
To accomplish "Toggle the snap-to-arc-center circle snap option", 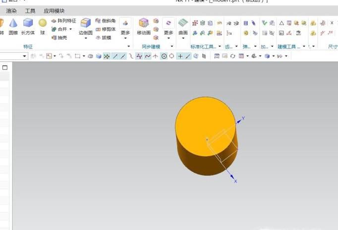I will click(x=164, y=56).
